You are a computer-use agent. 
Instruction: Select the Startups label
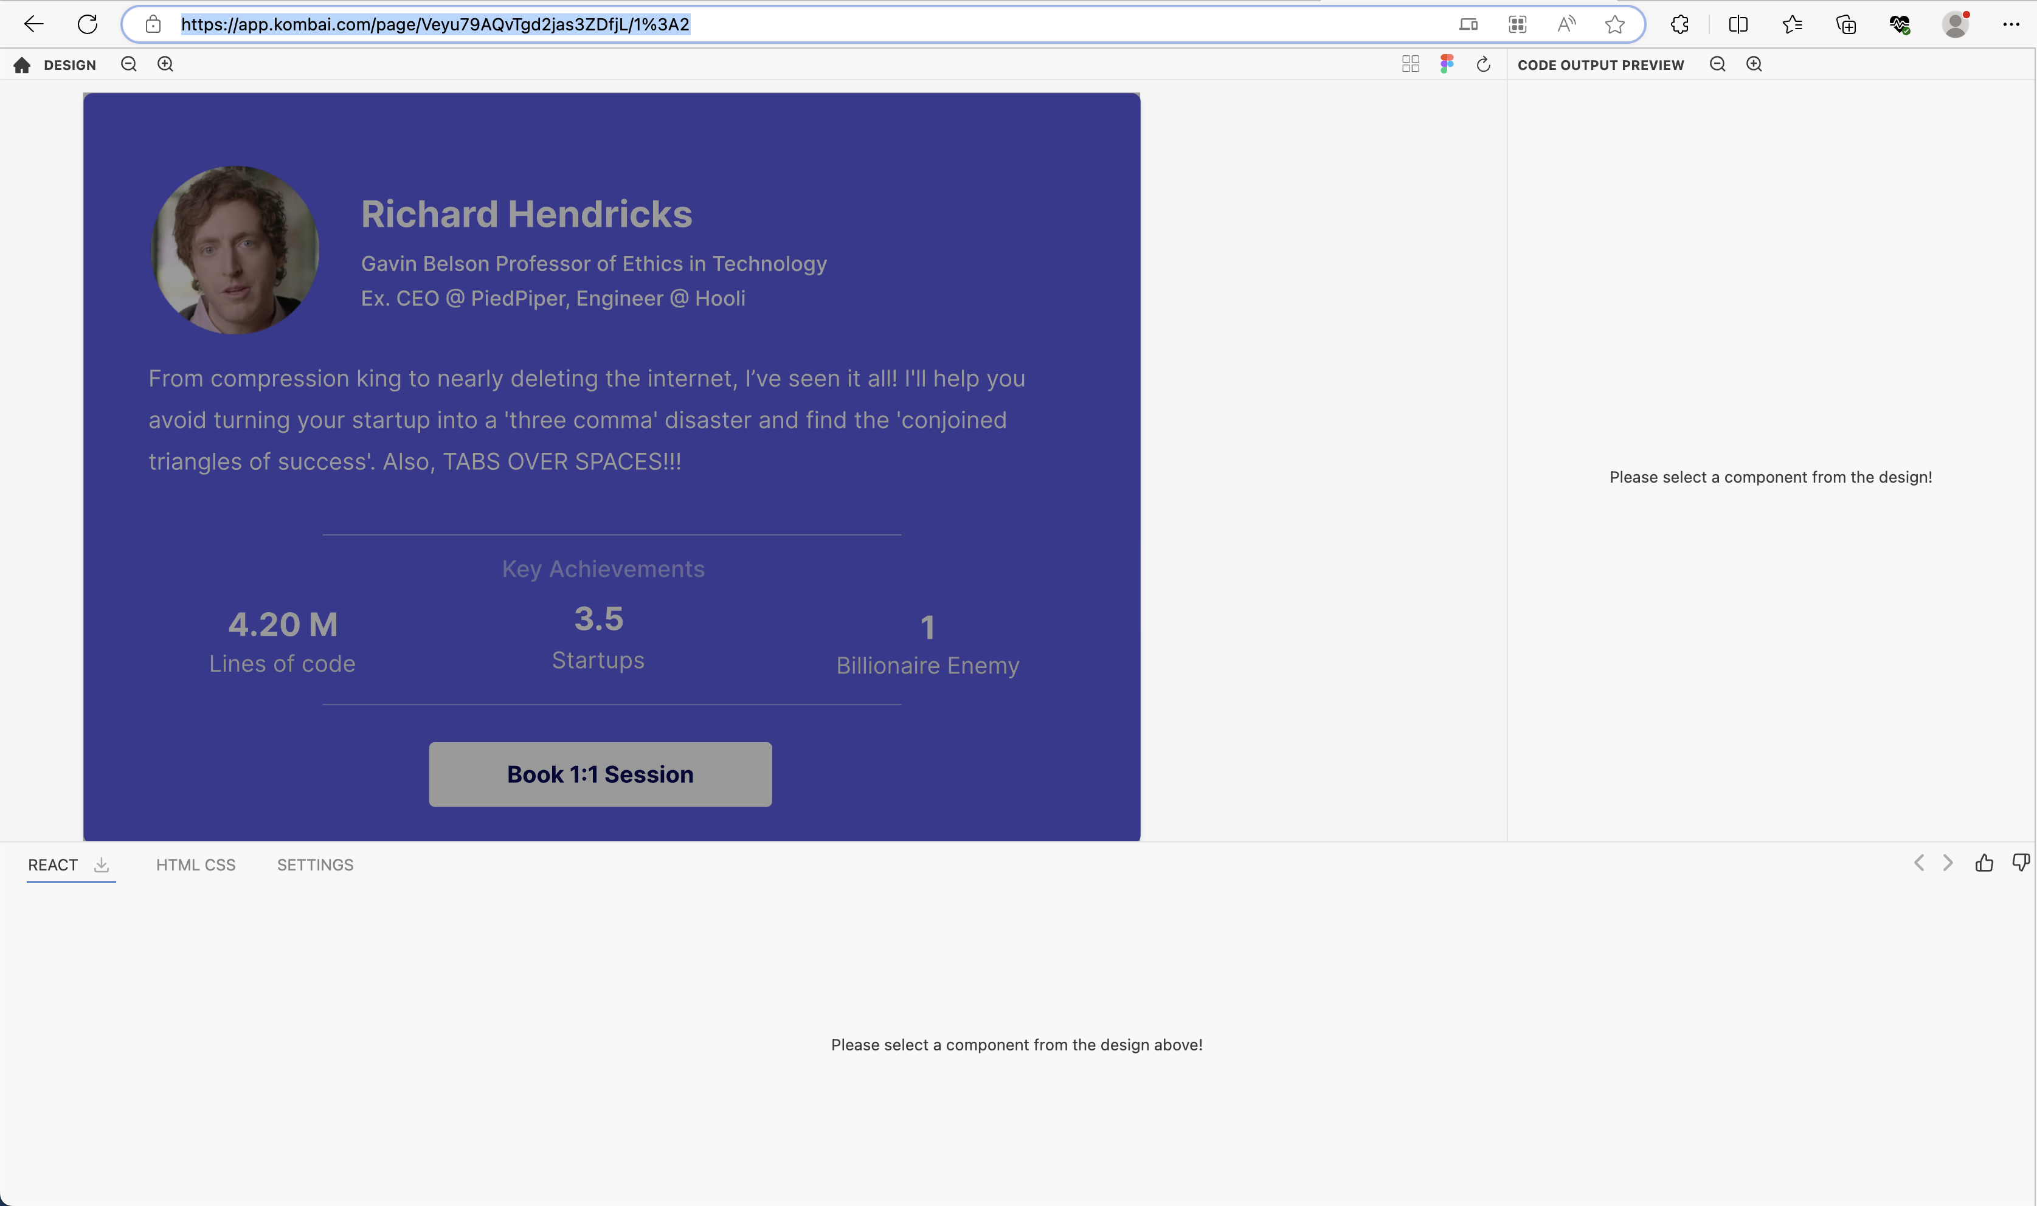(598, 661)
